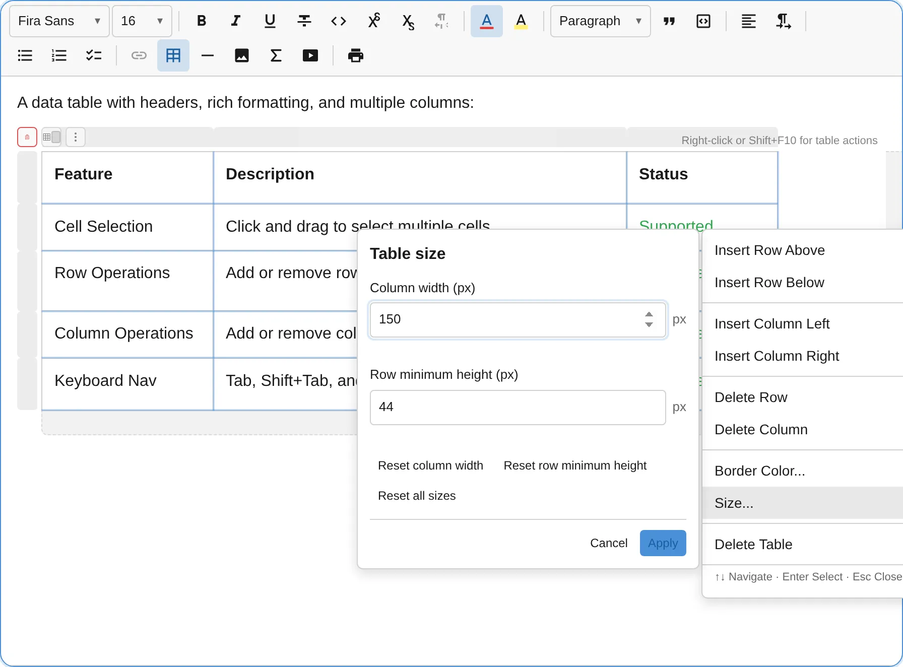Open the Fira Sans font dropdown
This screenshot has height=667, width=903.
59,21
